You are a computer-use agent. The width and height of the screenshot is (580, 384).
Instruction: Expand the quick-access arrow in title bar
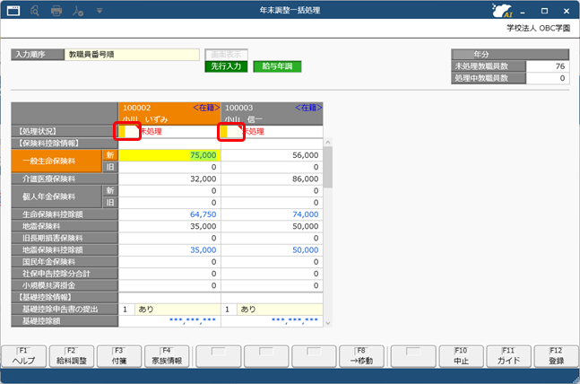[x=98, y=11]
